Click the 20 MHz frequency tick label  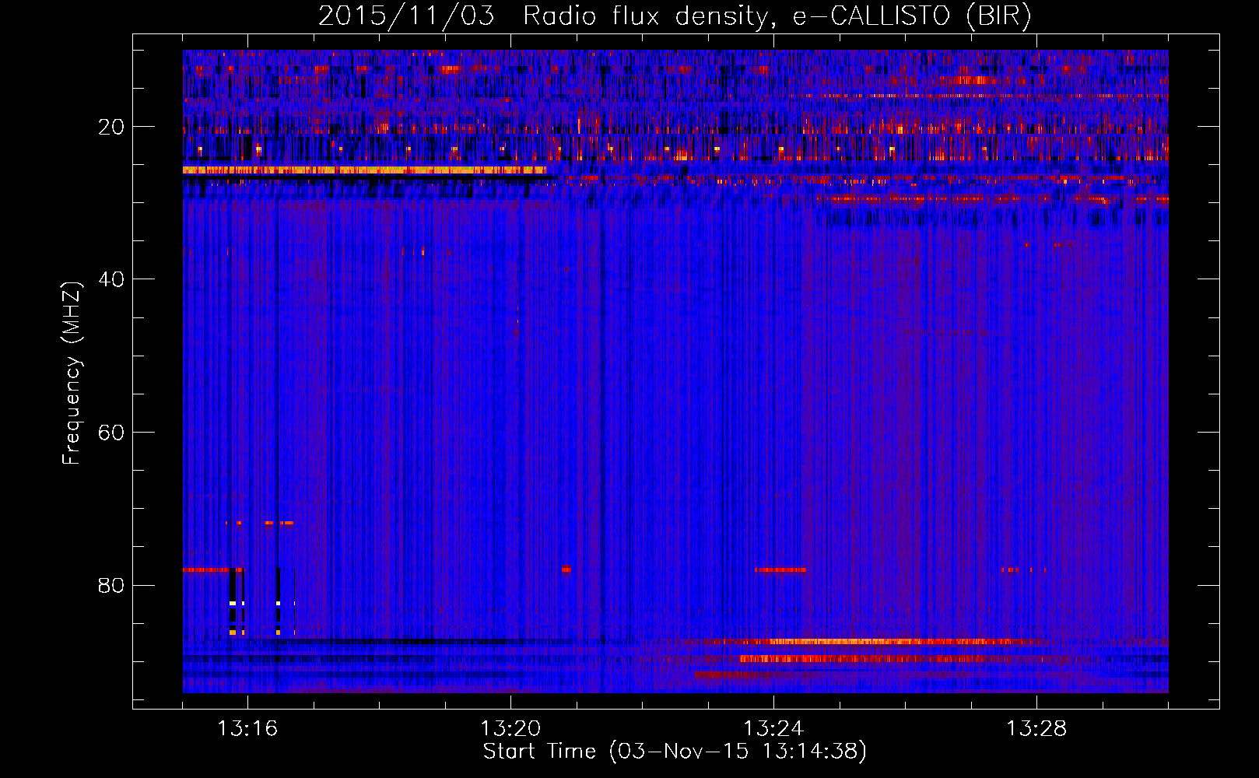click(111, 127)
